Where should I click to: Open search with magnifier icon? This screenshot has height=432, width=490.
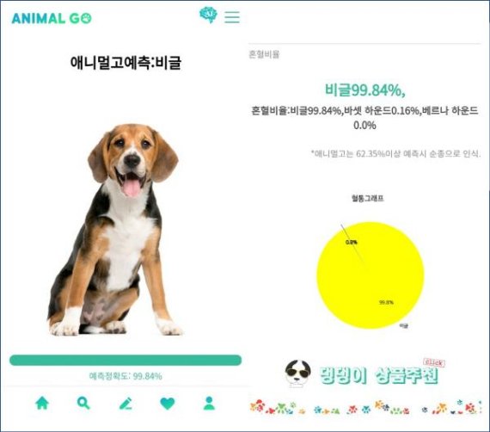(83, 403)
